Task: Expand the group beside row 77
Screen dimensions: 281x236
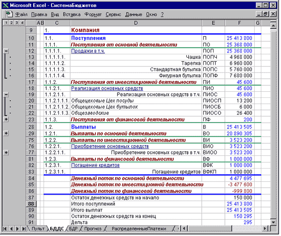Action: point(6,153)
